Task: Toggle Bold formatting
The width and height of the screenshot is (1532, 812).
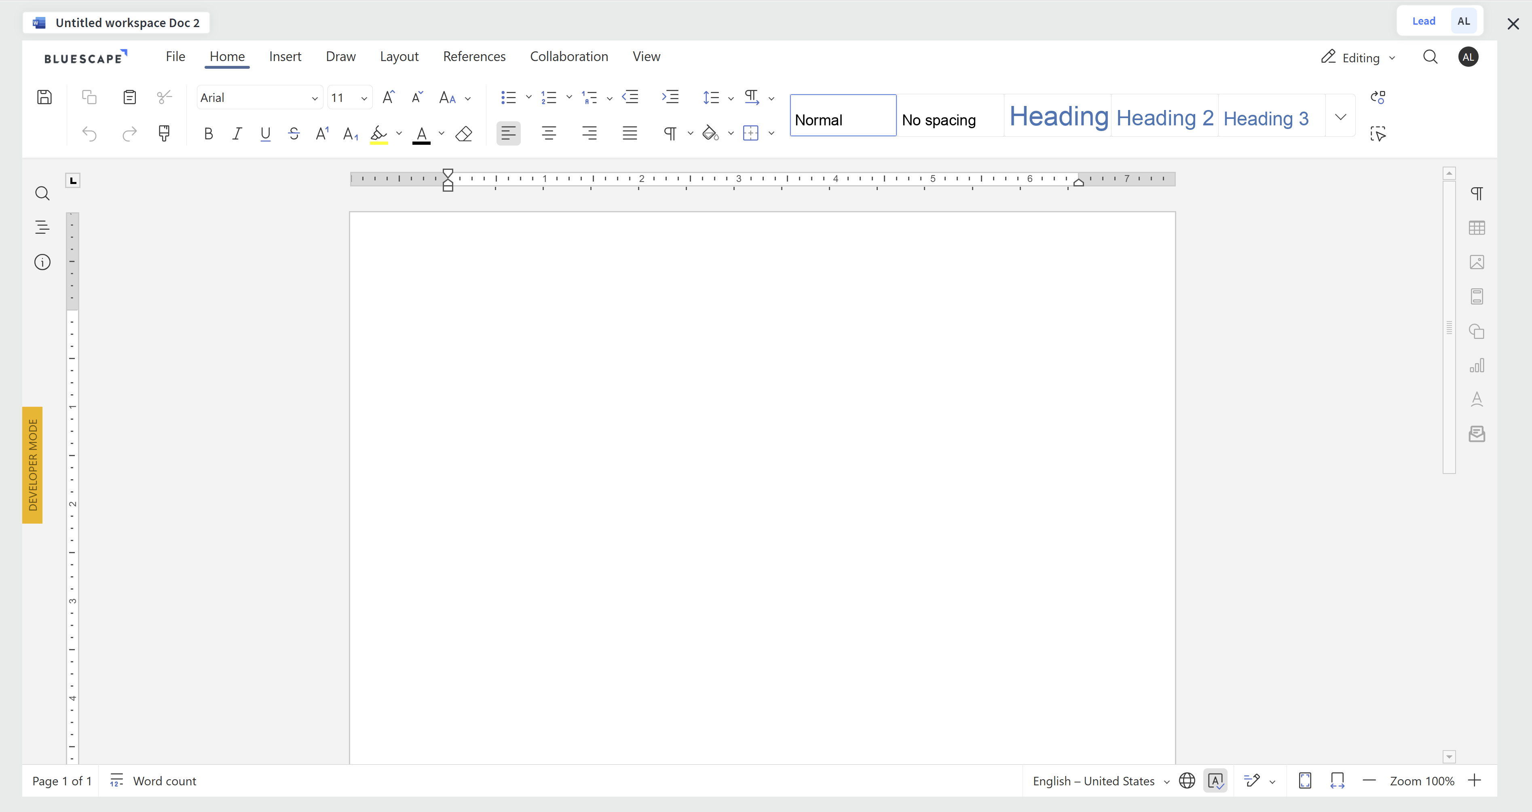Action: tap(208, 134)
